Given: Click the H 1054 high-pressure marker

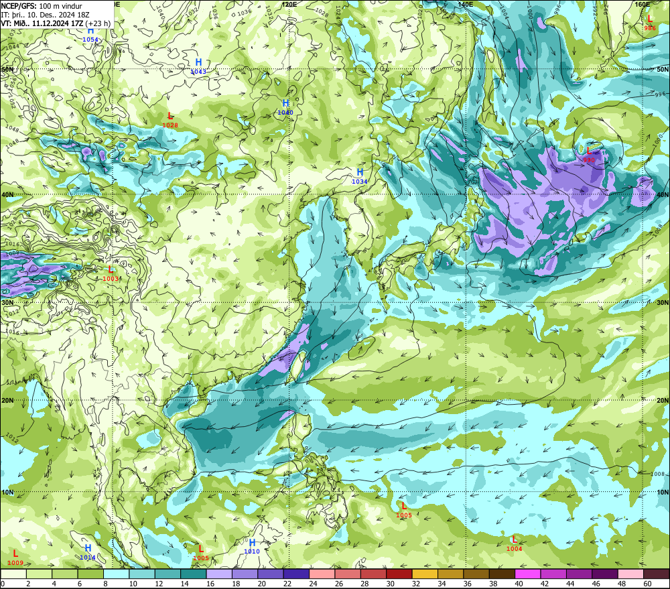Looking at the screenshot, I should (x=90, y=35).
